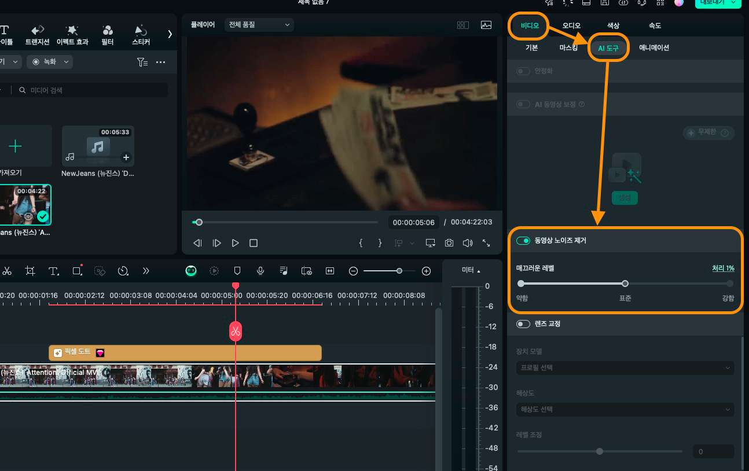
Task: Set noise smoothing slider to 강함 endpoint
Action: point(730,284)
